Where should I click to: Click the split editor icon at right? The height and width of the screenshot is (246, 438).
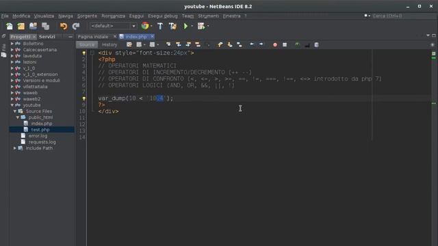[x=433, y=44]
